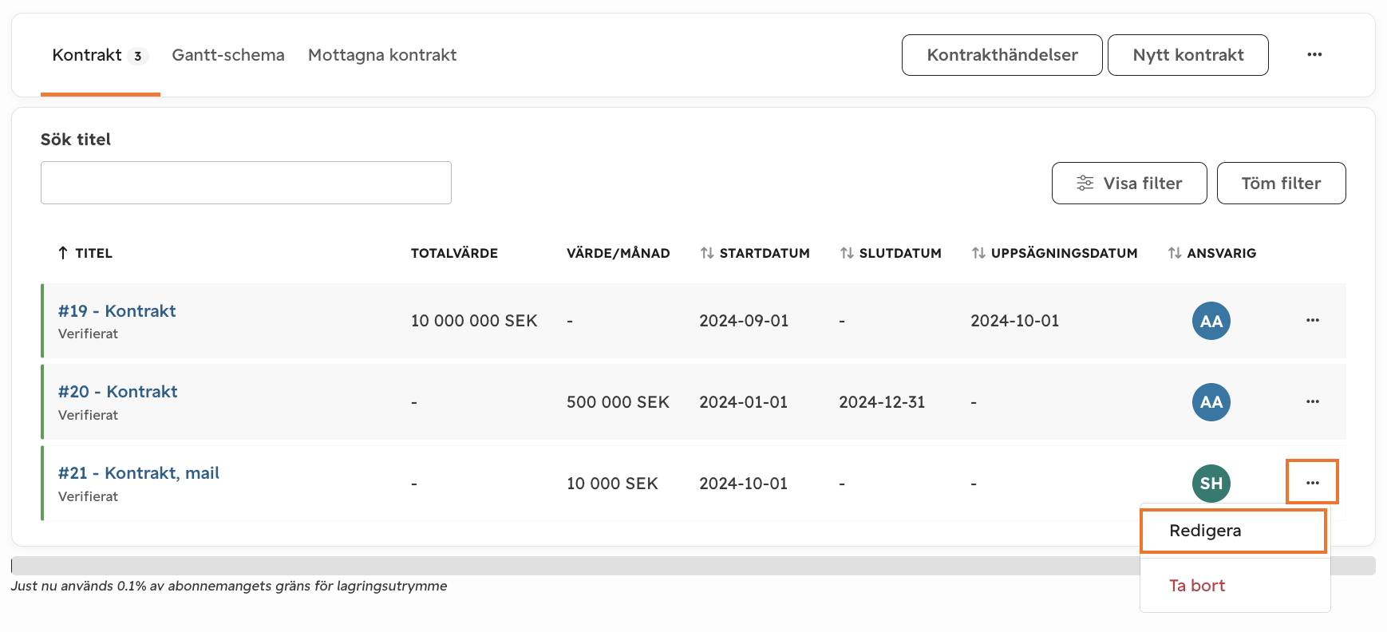Create a new contract with Nytt kontrakt

[1188, 55]
